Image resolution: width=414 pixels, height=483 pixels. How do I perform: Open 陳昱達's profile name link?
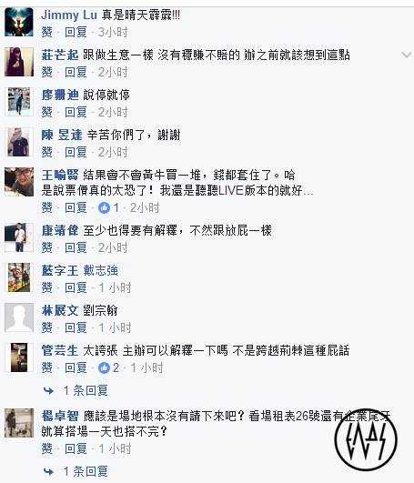click(62, 135)
